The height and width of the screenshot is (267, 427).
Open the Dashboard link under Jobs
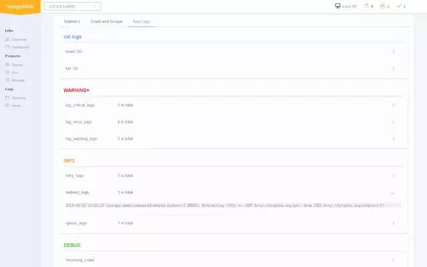click(x=20, y=47)
